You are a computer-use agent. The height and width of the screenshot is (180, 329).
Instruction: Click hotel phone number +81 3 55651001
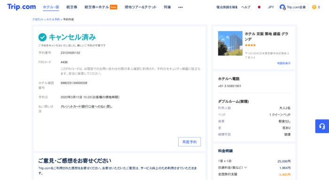229,86
